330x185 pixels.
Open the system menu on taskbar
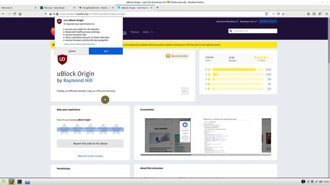(x=4, y=181)
